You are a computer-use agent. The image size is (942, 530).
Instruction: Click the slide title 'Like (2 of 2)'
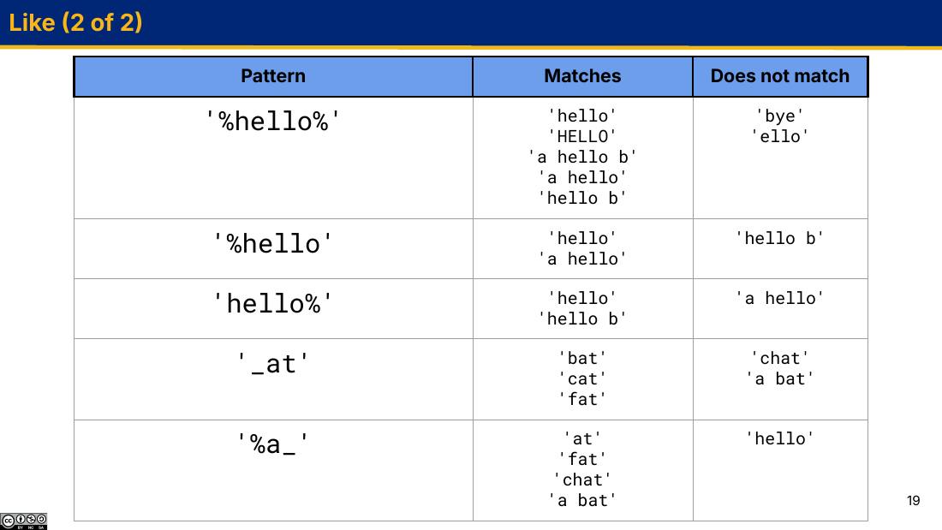[75, 23]
